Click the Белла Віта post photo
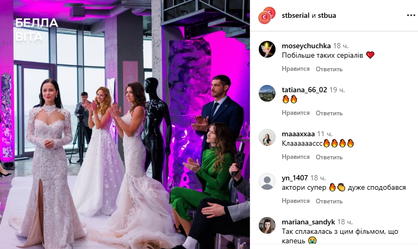 pyautogui.click(x=125, y=124)
